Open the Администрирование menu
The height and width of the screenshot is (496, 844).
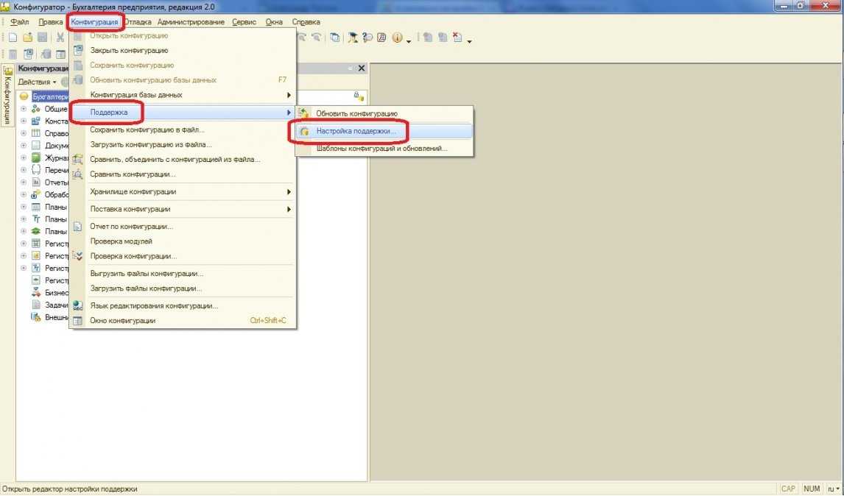pyautogui.click(x=191, y=22)
